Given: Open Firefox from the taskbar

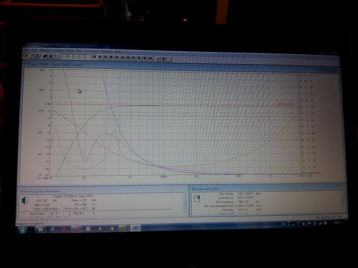Looking at the screenshot, I should click(76, 229).
